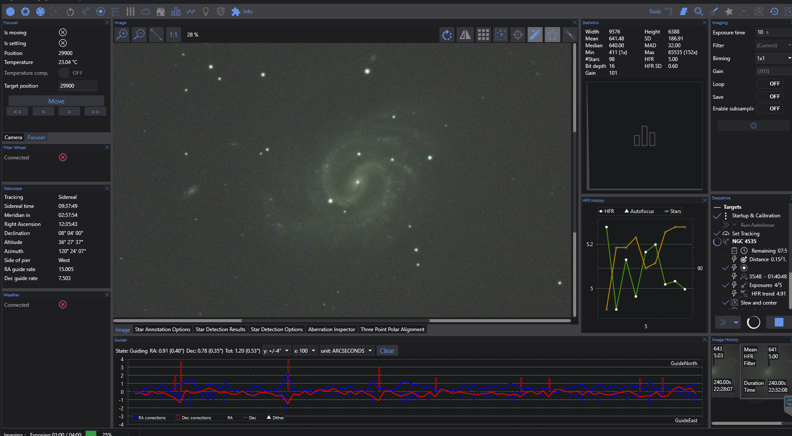The image size is (792, 436).
Task: Click the plate solve icon in image toolbar
Action: pos(500,35)
